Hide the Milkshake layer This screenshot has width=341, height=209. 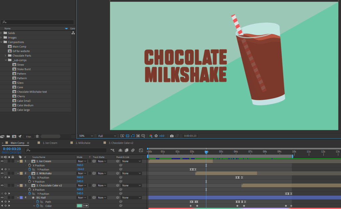coord(2,173)
